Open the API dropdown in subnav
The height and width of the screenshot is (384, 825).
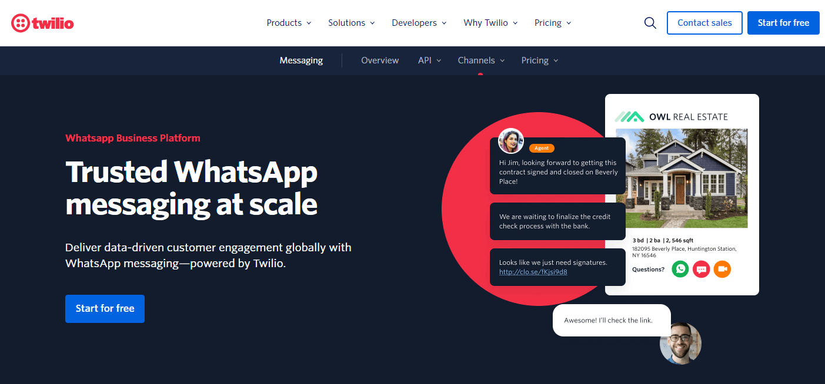(x=429, y=60)
